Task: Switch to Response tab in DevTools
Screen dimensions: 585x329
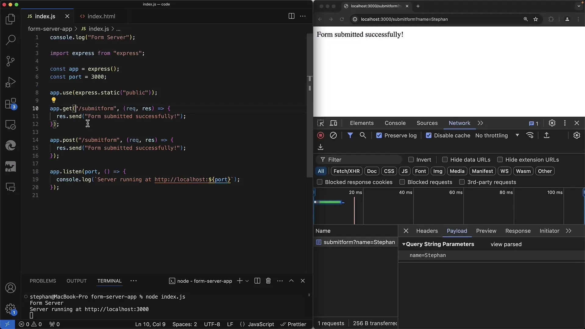Action: point(518,231)
